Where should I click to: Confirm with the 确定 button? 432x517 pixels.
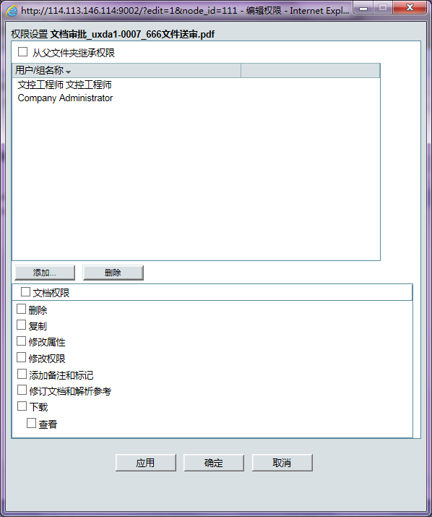pyautogui.click(x=214, y=463)
